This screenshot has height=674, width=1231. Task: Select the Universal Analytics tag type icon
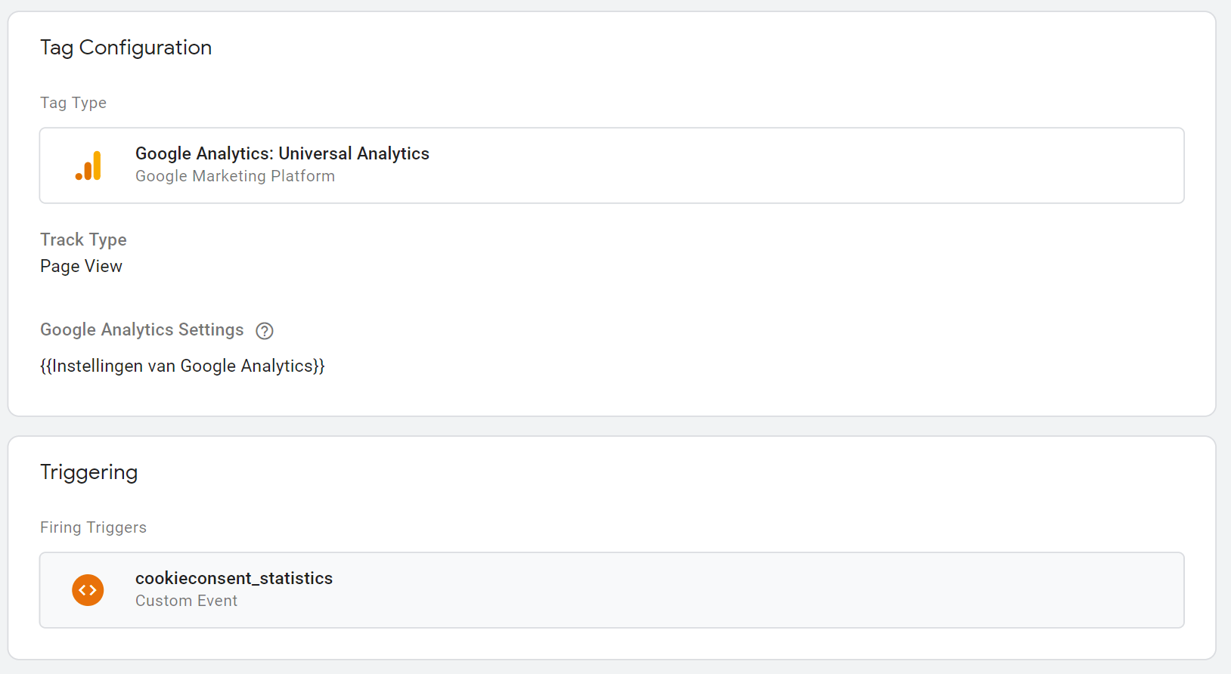coord(88,165)
